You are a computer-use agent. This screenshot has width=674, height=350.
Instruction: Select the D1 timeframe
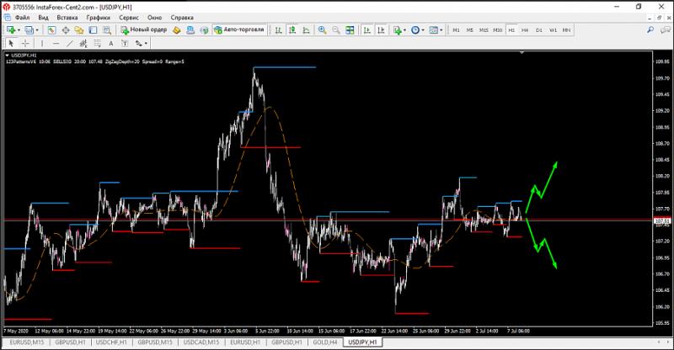pyautogui.click(x=539, y=30)
